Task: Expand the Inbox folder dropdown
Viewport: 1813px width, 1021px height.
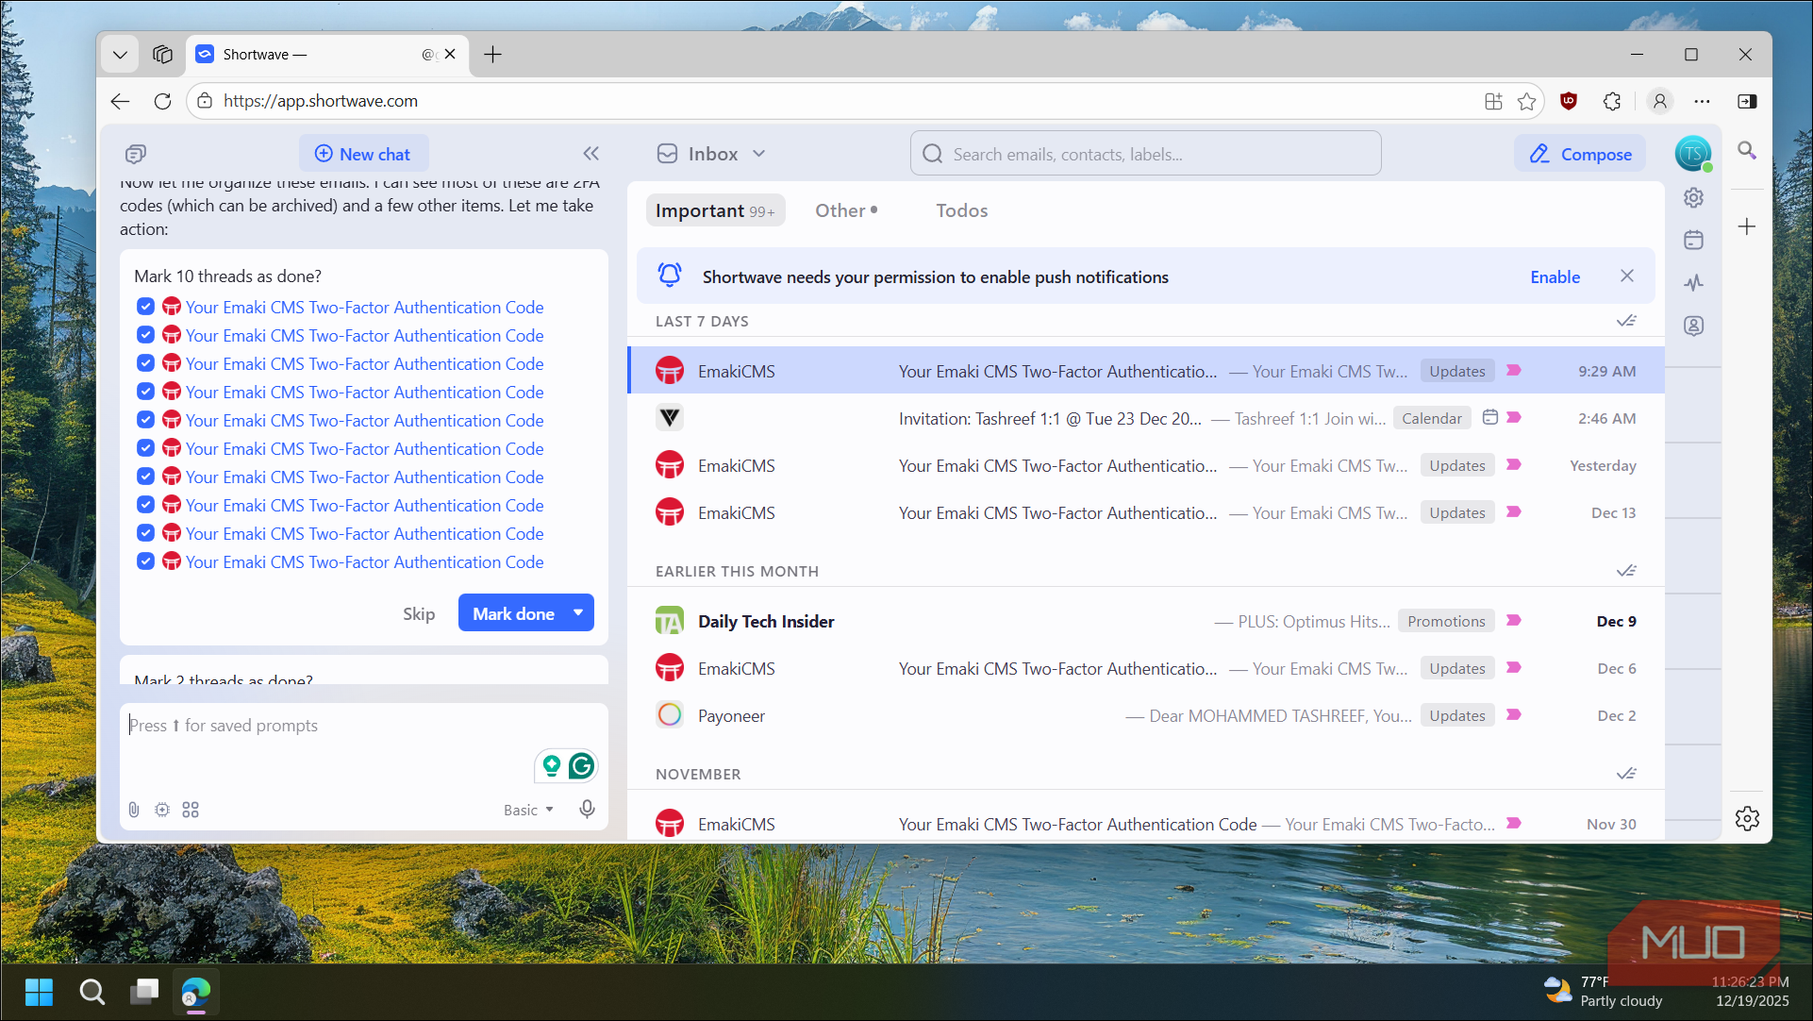Action: coord(759,154)
